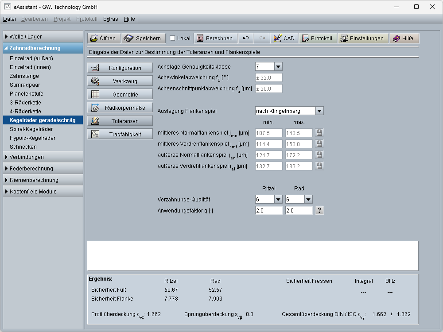This screenshot has width=443, height=332.
Task: Open the Protokoll report button
Action: [317, 39]
